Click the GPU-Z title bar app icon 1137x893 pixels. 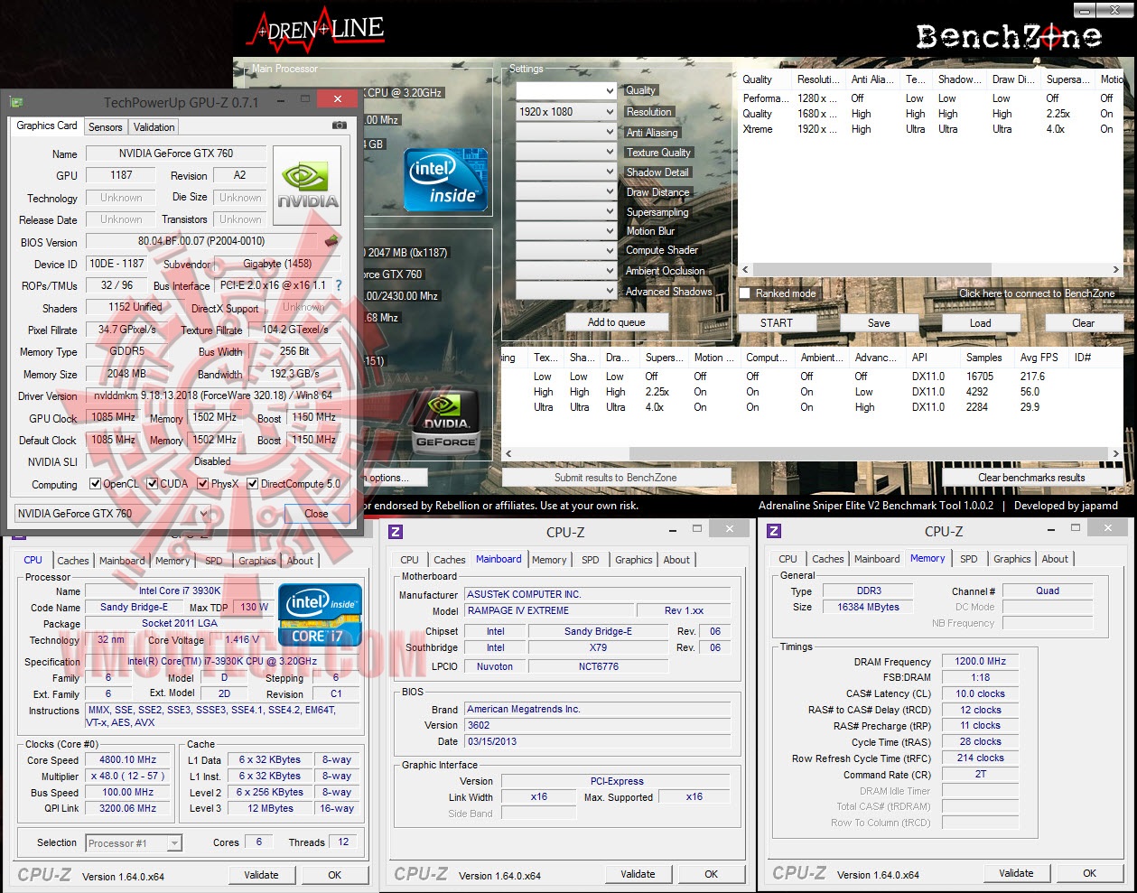[16, 102]
